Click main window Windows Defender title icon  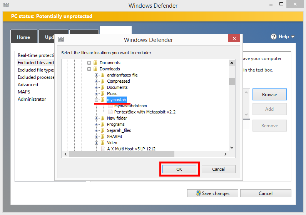click(6, 5)
